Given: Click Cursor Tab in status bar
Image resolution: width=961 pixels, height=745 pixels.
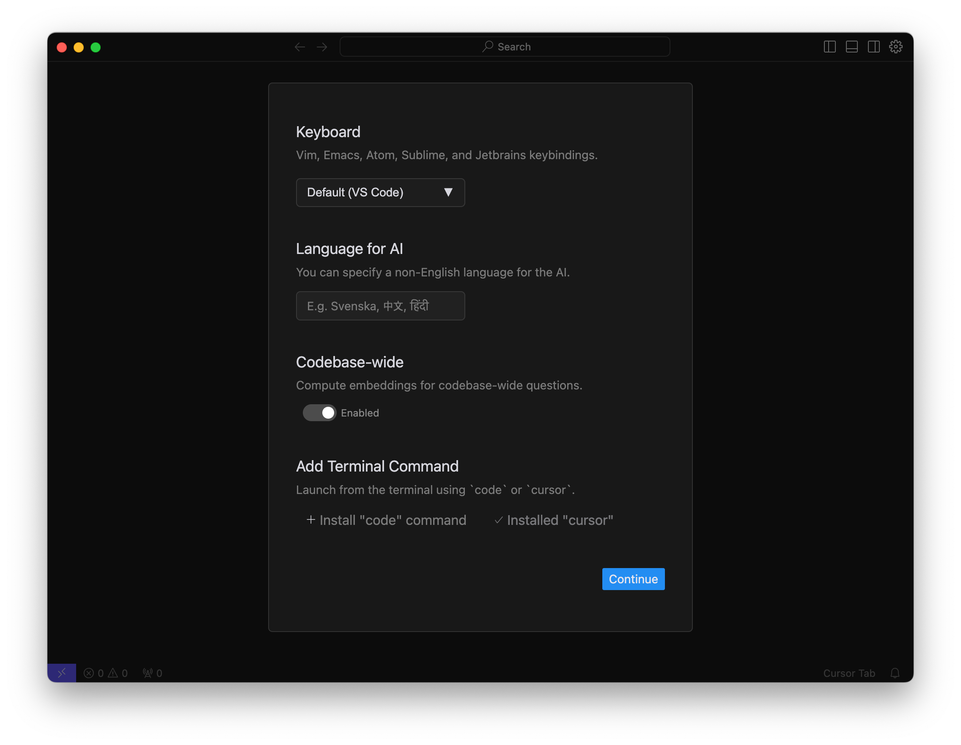Looking at the screenshot, I should tap(849, 673).
